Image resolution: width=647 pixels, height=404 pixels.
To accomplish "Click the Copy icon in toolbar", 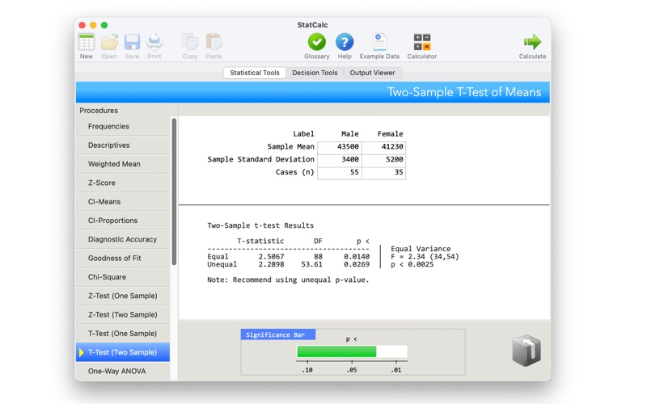I will 190,42.
